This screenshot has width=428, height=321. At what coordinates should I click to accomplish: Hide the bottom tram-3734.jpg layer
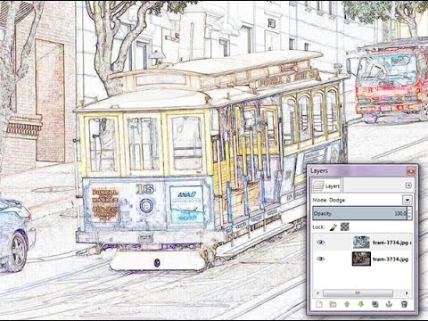(x=320, y=259)
